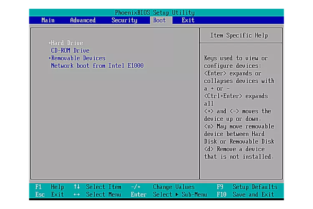Select the Removable Devices entry
The width and height of the screenshot is (313, 209).
[x=78, y=58]
